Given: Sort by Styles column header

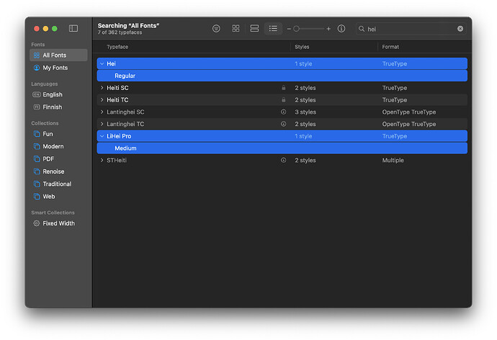Looking at the screenshot, I should pyautogui.click(x=302, y=47).
